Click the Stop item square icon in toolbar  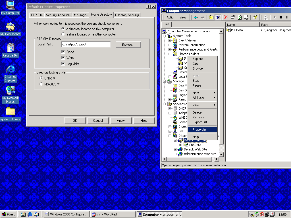point(281,17)
